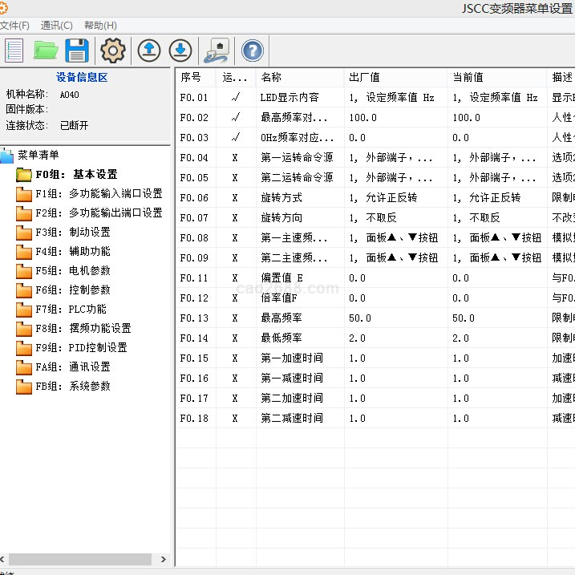Image resolution: width=575 pixels, height=575 pixels.
Task: Click the tree panel's right scroll arrow
Action: [x=164, y=560]
